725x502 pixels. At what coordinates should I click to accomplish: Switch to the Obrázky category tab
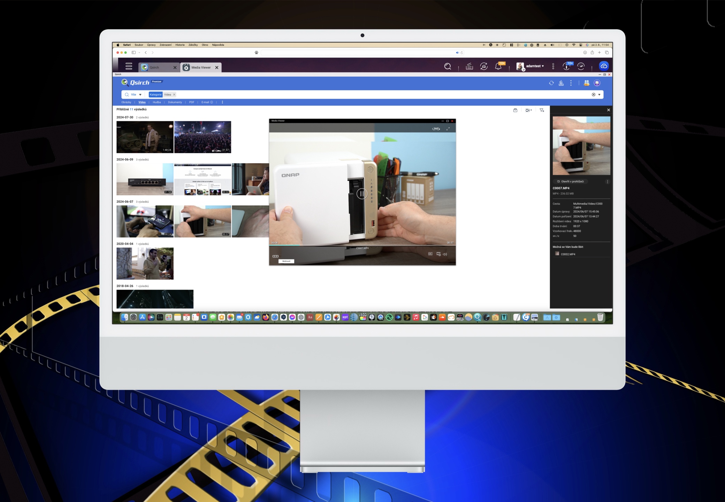point(126,102)
